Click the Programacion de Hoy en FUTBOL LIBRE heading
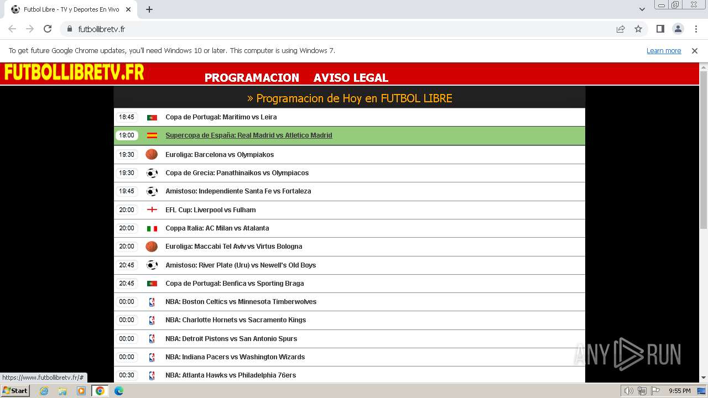The width and height of the screenshot is (708, 398). coord(350,98)
